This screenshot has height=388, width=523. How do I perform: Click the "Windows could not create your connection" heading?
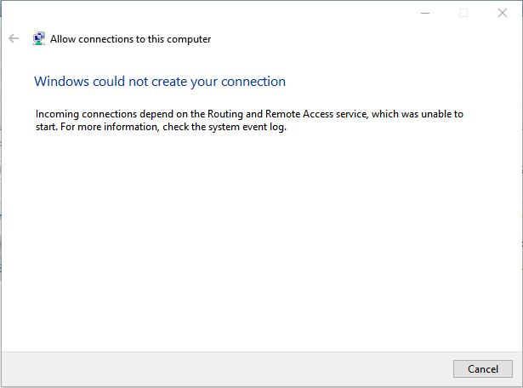(160, 82)
